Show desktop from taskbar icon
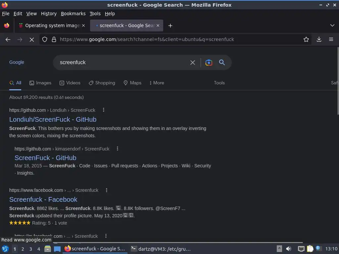The width and height of the screenshot is (339, 254). (x=57, y=249)
